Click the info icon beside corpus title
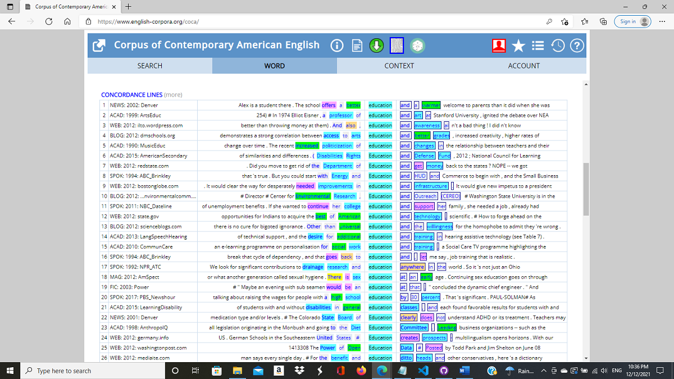The height and width of the screenshot is (379, 674). (x=337, y=45)
